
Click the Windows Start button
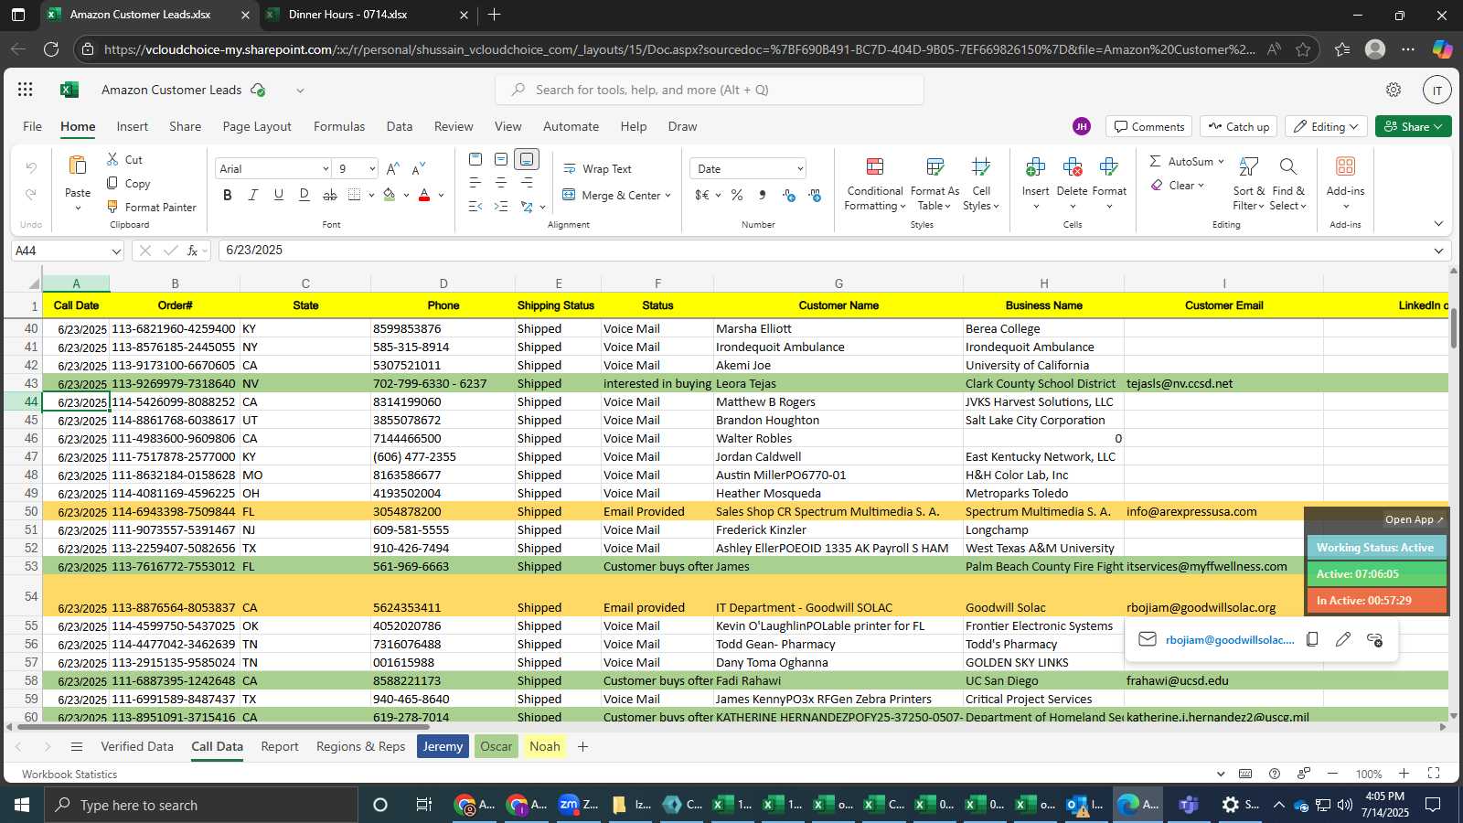(x=21, y=805)
